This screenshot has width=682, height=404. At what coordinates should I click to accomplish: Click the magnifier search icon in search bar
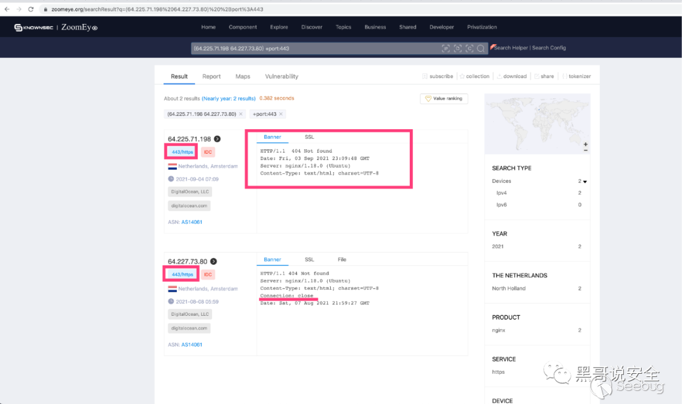[481, 49]
